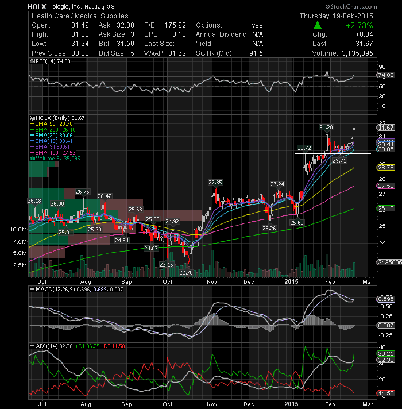Screen dimensions: 402x409
Task: Click the EMA(9) 30.61 legend entry
Action: click(50, 147)
